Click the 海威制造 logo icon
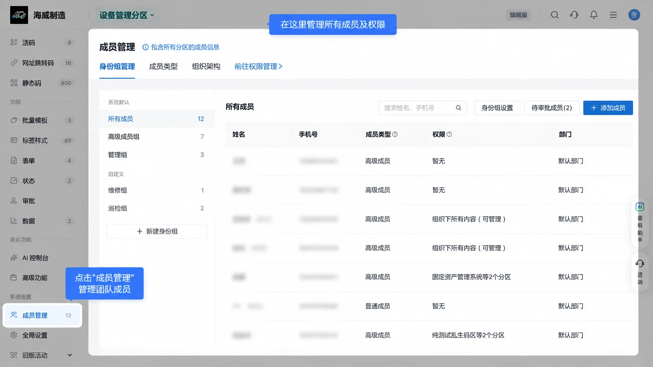Viewport: 653px width, 367px height. click(19, 15)
